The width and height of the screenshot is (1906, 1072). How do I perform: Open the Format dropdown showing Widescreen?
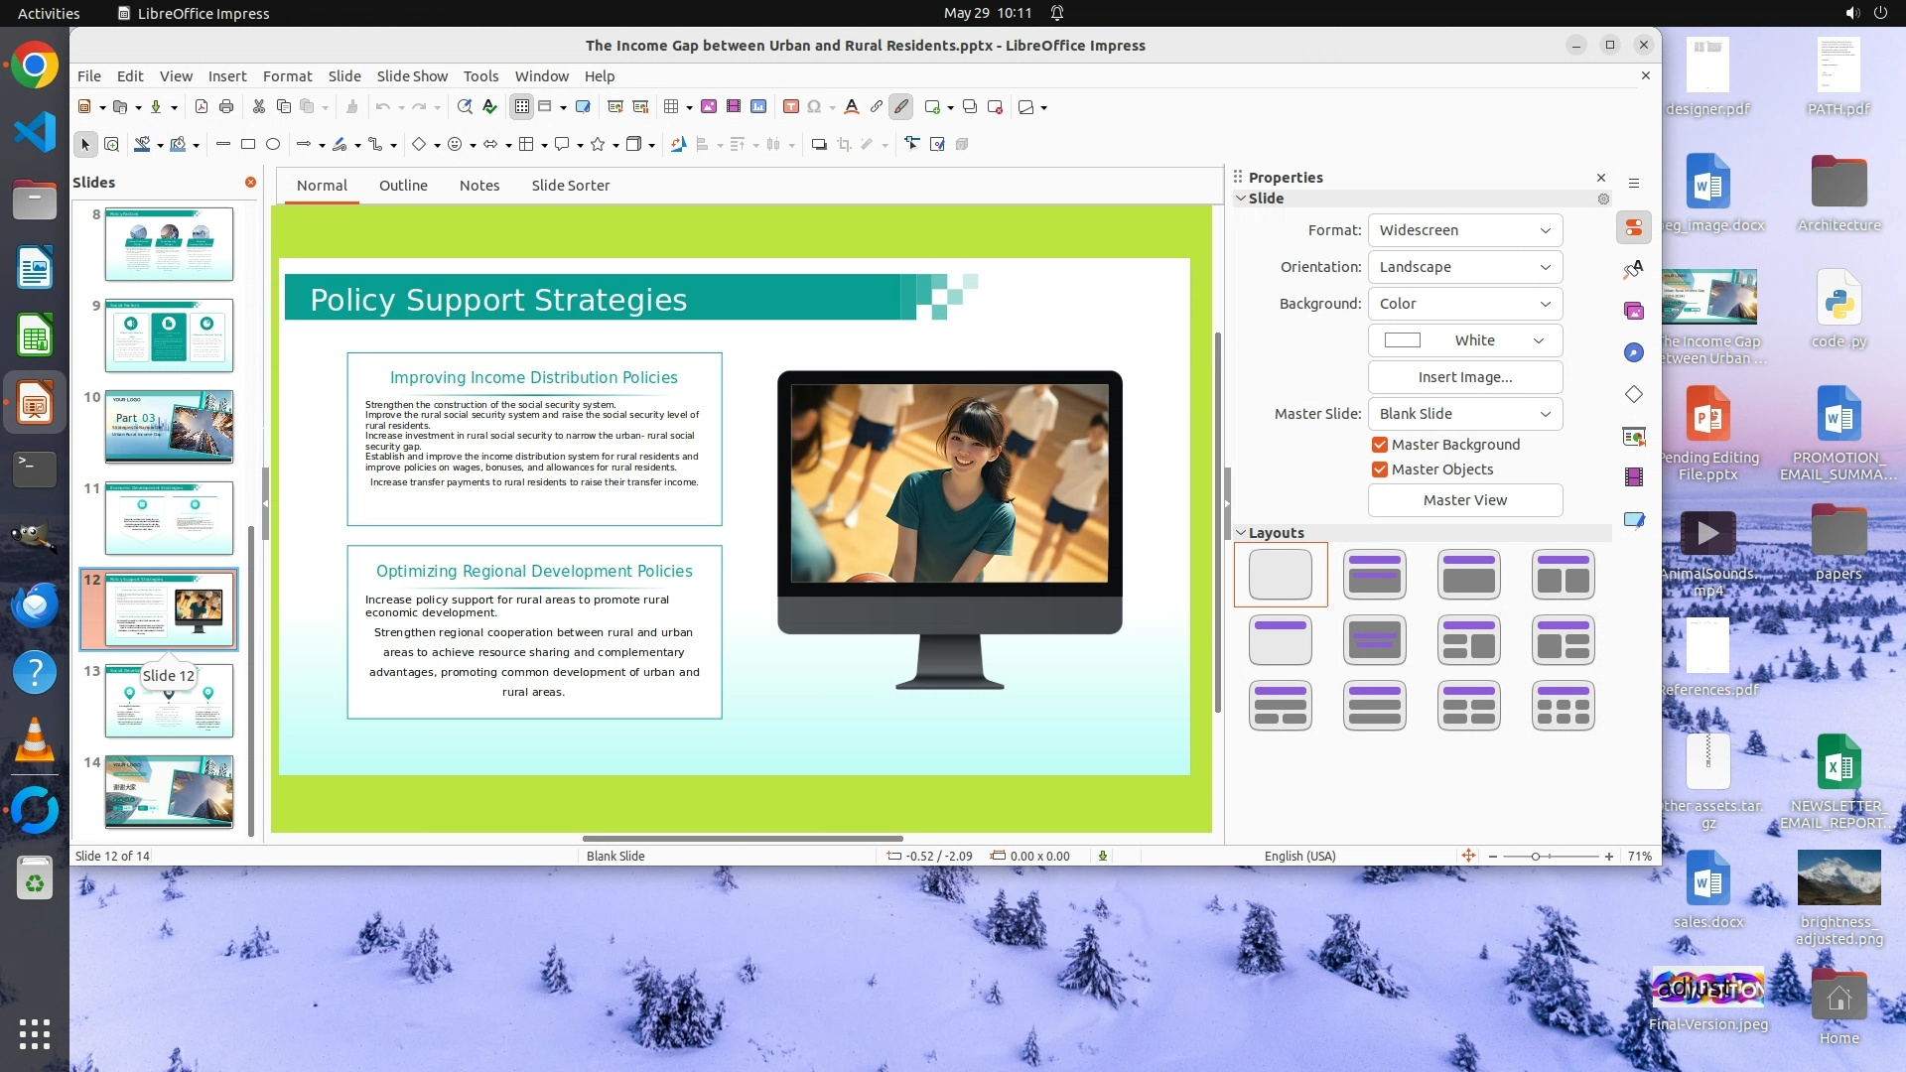coord(1464,230)
